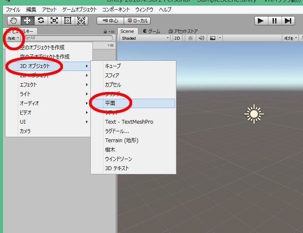
Task: Open the アセットストア tab
Action: 183,31
